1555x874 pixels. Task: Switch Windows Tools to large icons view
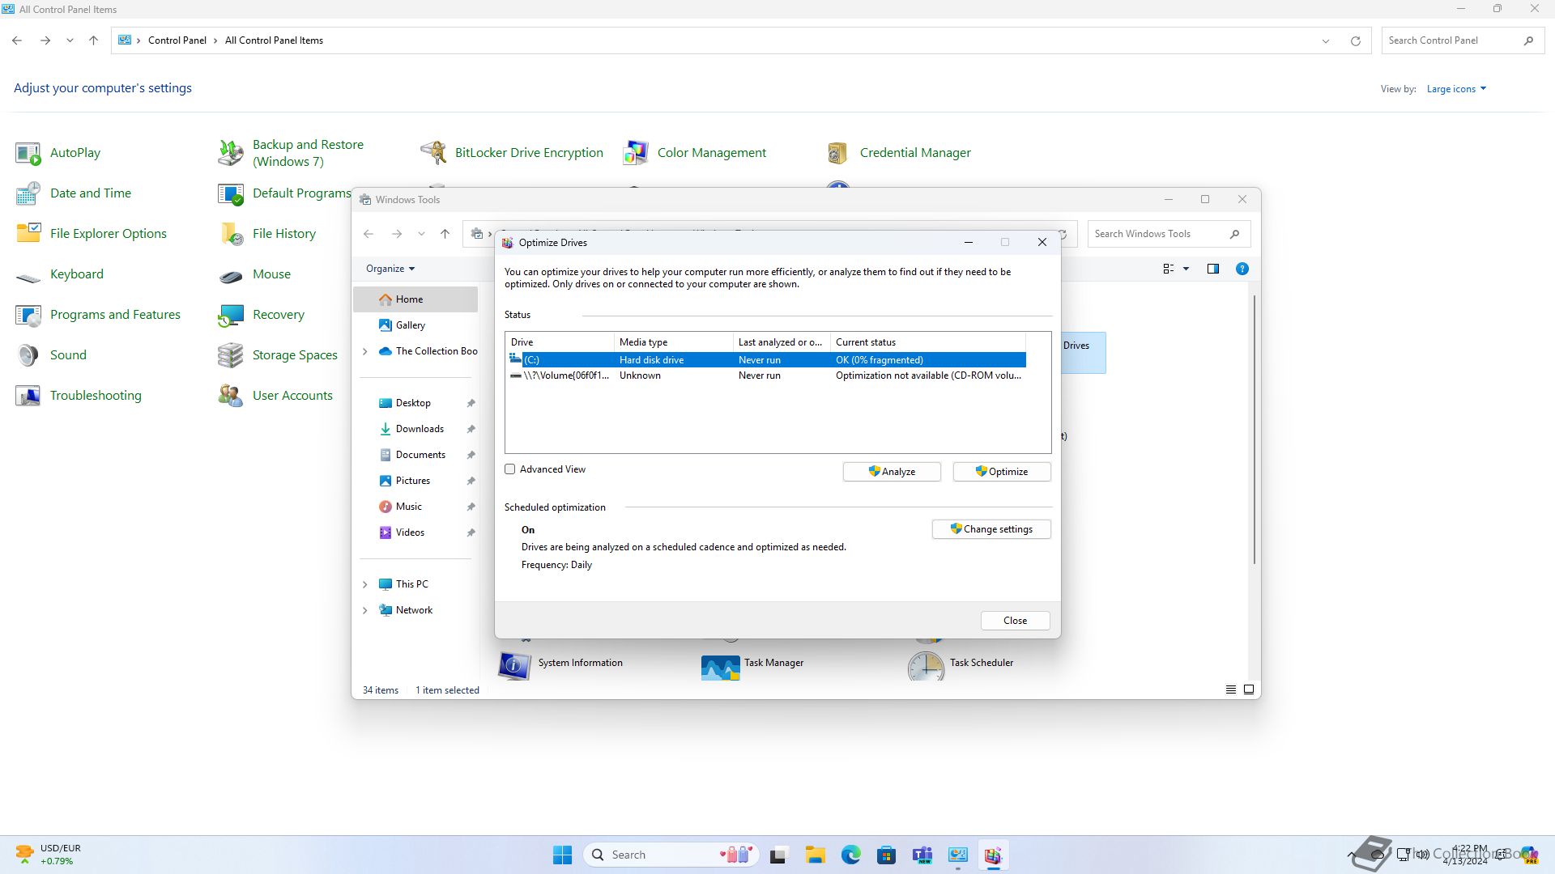(1248, 689)
